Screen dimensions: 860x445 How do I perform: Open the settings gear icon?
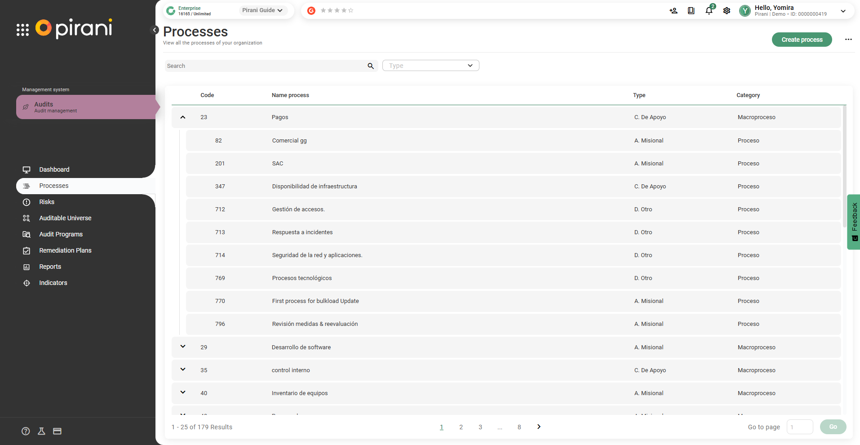point(727,11)
